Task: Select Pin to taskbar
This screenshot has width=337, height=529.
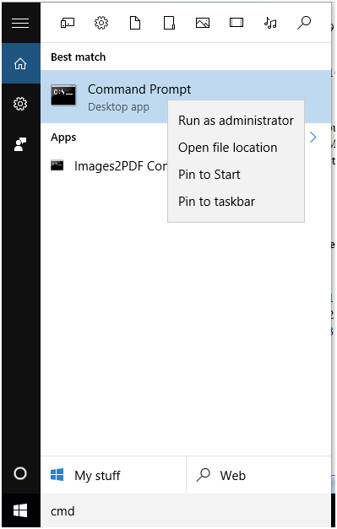Action: click(236, 202)
